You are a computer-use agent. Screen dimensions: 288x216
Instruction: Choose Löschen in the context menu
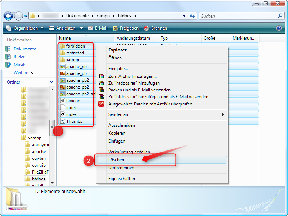(x=162, y=160)
